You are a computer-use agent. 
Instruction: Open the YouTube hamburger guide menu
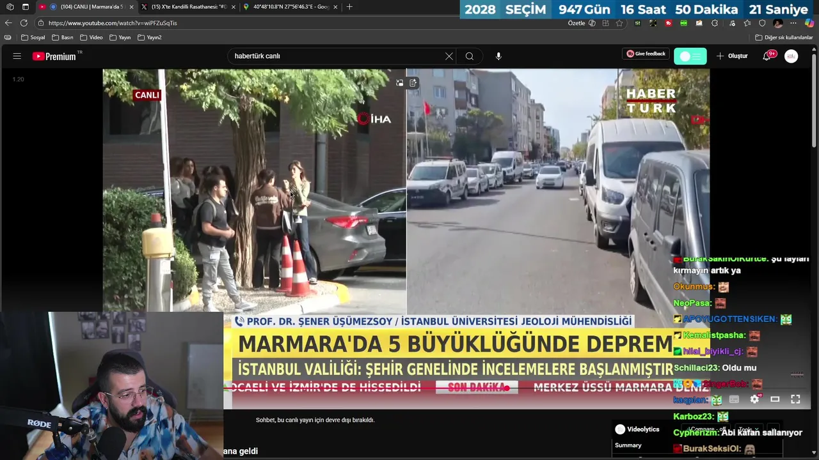pos(17,56)
